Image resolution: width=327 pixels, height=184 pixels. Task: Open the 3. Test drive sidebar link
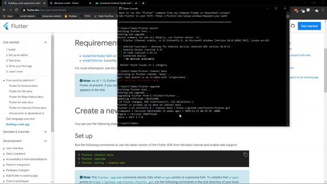pyautogui.click(x=13, y=60)
